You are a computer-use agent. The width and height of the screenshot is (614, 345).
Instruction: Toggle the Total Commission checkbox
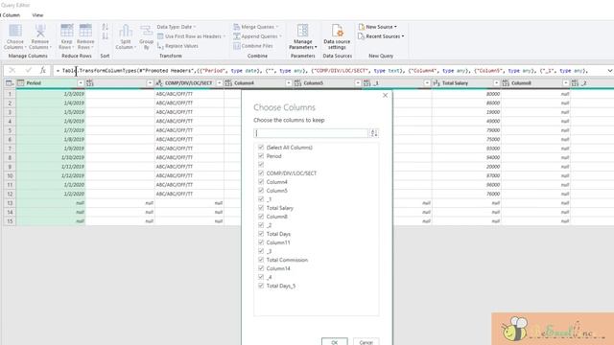(261, 260)
